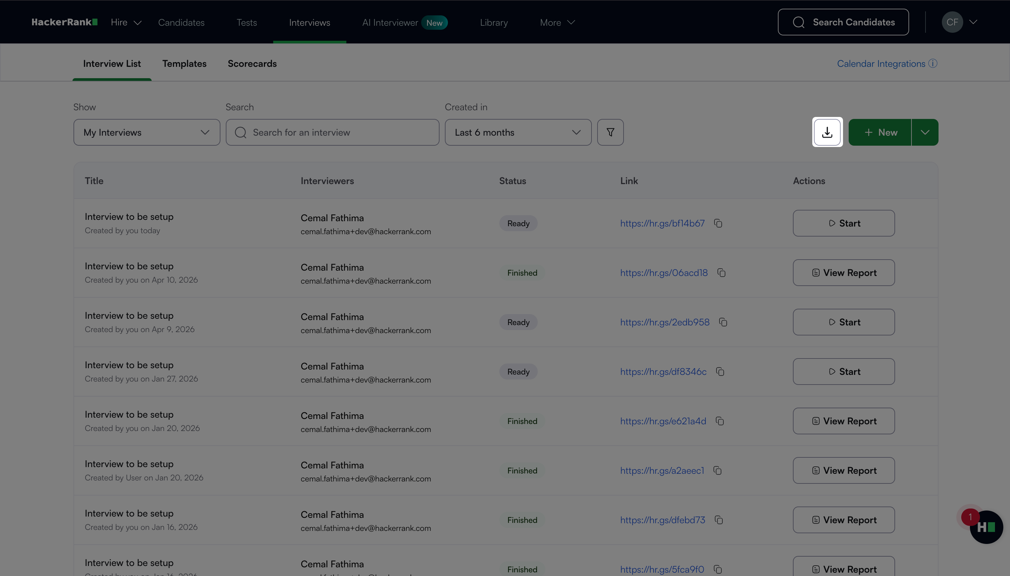Viewport: 1010px width, 576px height.
Task: Open the https://hr.gs/2edb958 interview link
Action: tap(664, 322)
